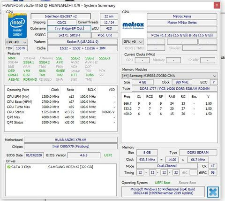The image size is (225, 201).
Task: Click the SSSE-3 feature label
Action: click(105, 58)
